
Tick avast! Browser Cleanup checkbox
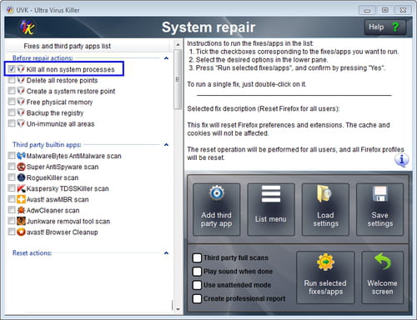coord(12,232)
